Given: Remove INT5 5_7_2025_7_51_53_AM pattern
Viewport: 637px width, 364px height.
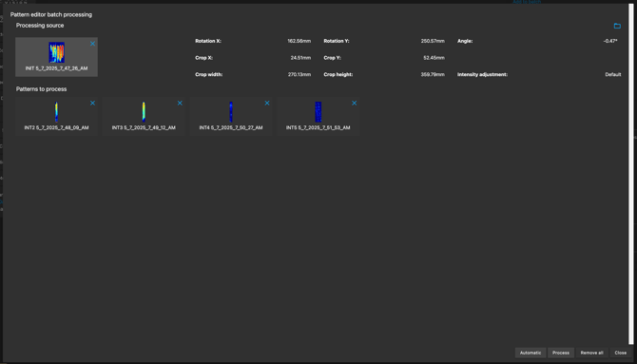Looking at the screenshot, I should point(355,104).
